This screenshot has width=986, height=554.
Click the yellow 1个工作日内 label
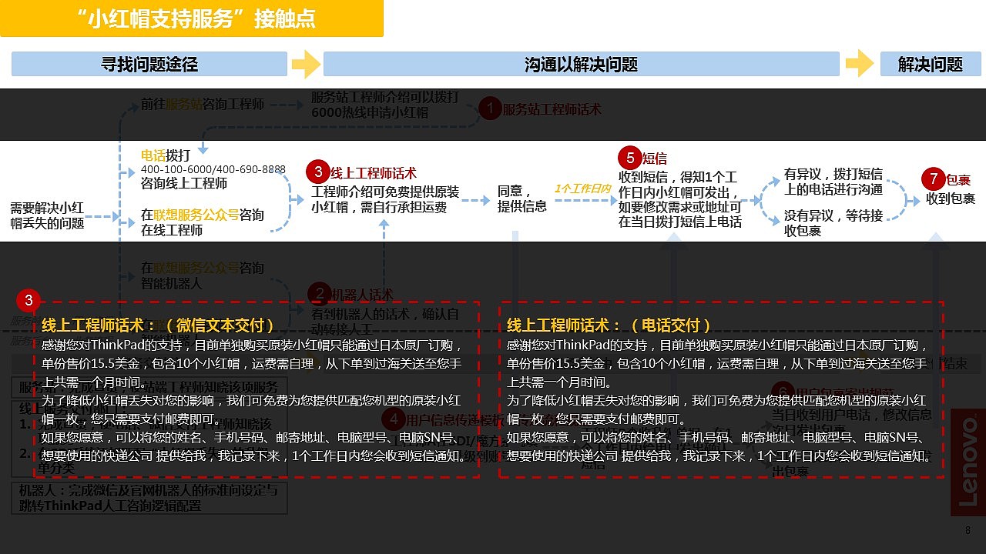[582, 189]
